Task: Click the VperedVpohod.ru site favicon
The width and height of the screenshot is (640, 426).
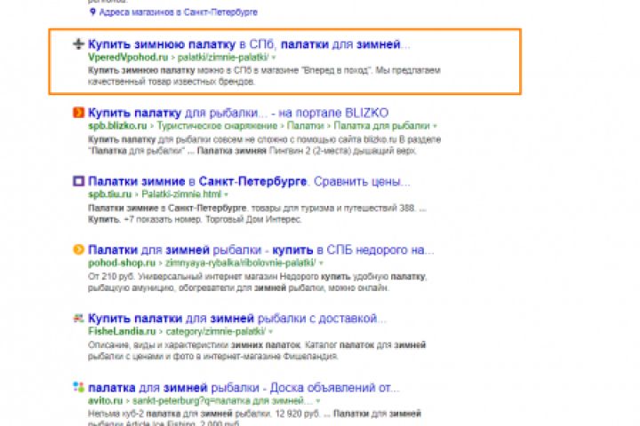Action: point(78,43)
